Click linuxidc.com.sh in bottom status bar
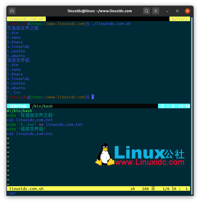 coord(26,189)
